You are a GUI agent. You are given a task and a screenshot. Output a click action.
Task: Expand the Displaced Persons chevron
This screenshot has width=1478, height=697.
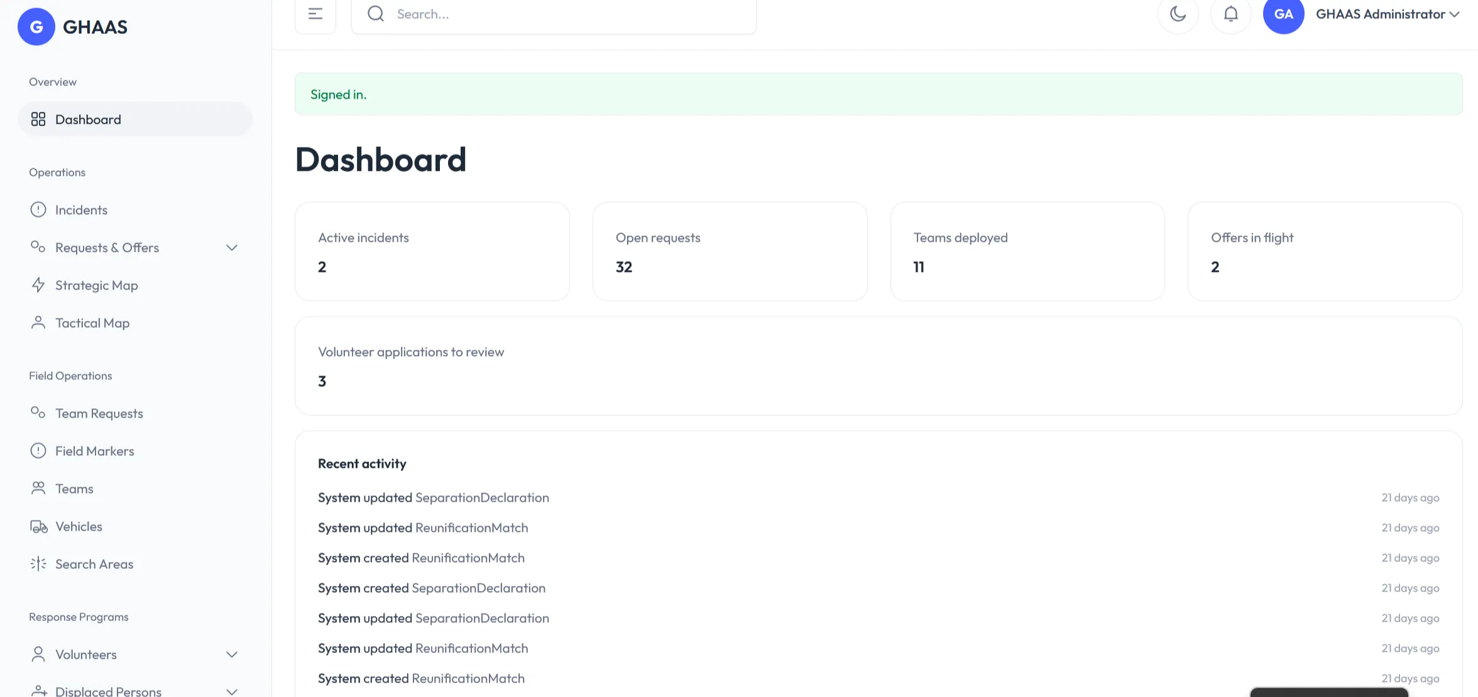(x=232, y=691)
